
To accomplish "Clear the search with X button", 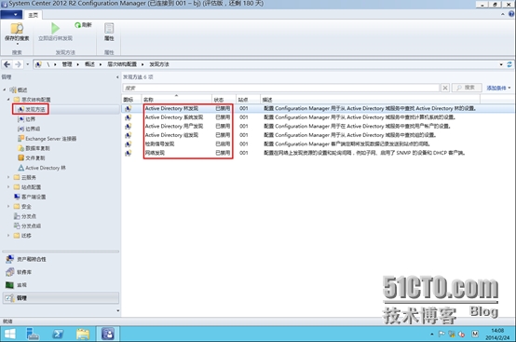I will pos(445,88).
